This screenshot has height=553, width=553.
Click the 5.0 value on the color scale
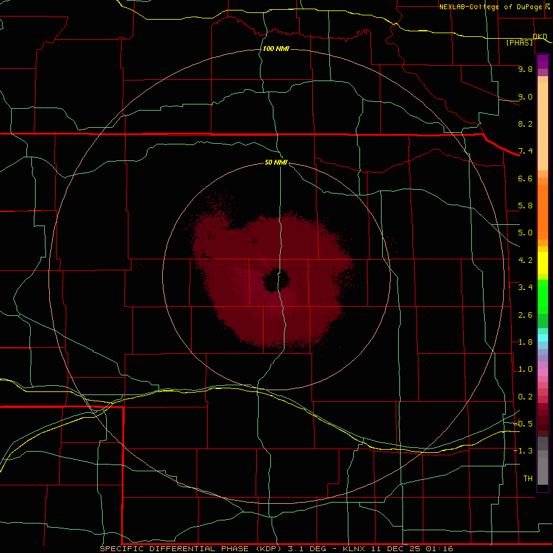[525, 233]
